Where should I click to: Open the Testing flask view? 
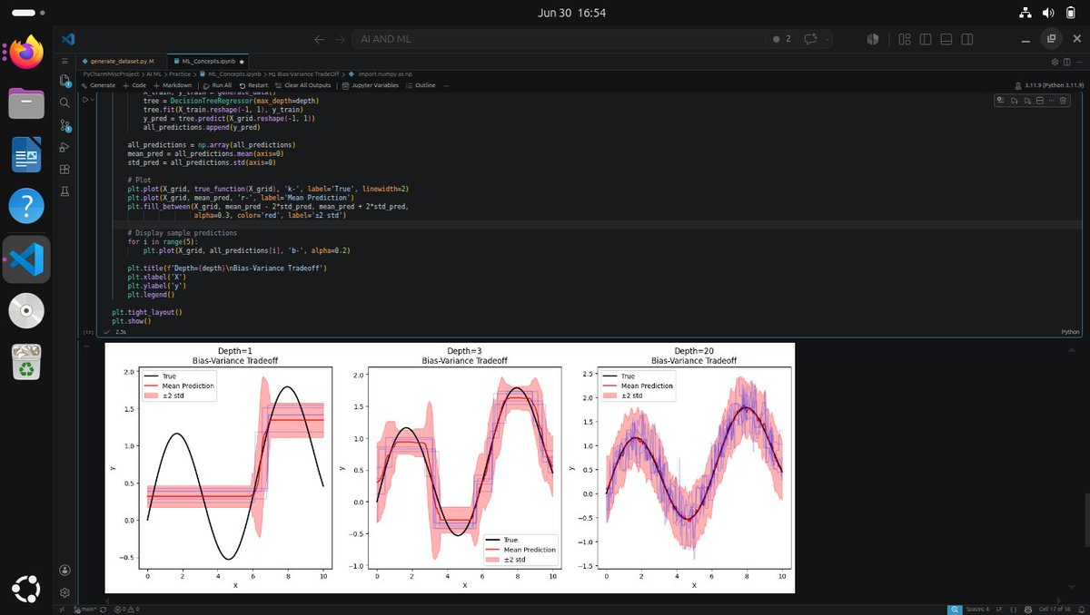click(65, 191)
